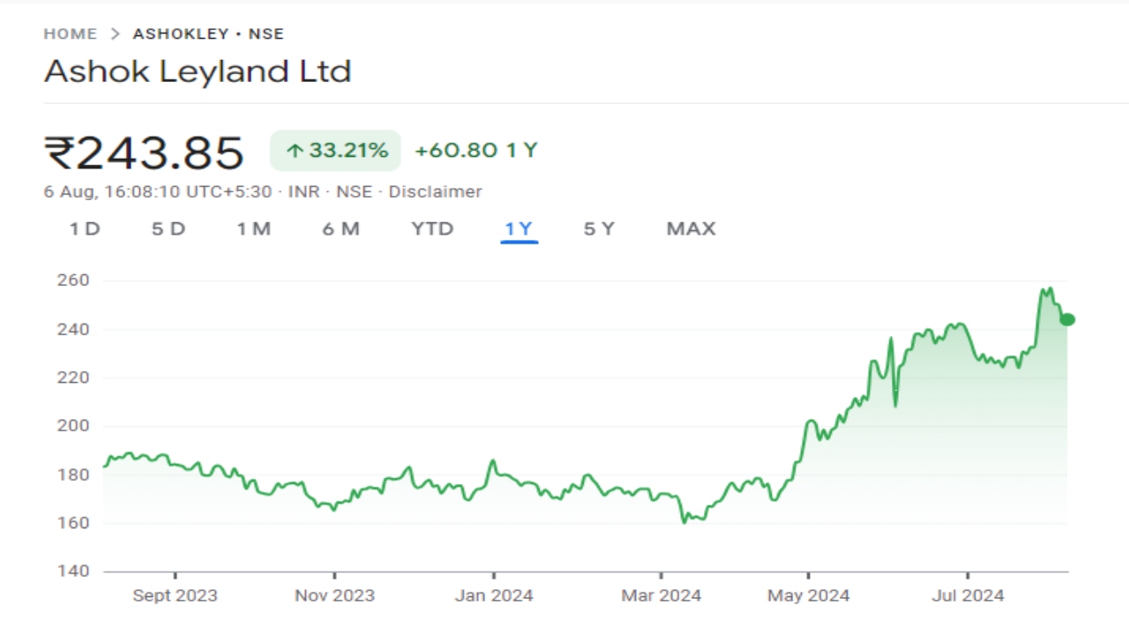Click the Ashok Leyland Ltd title

198,71
